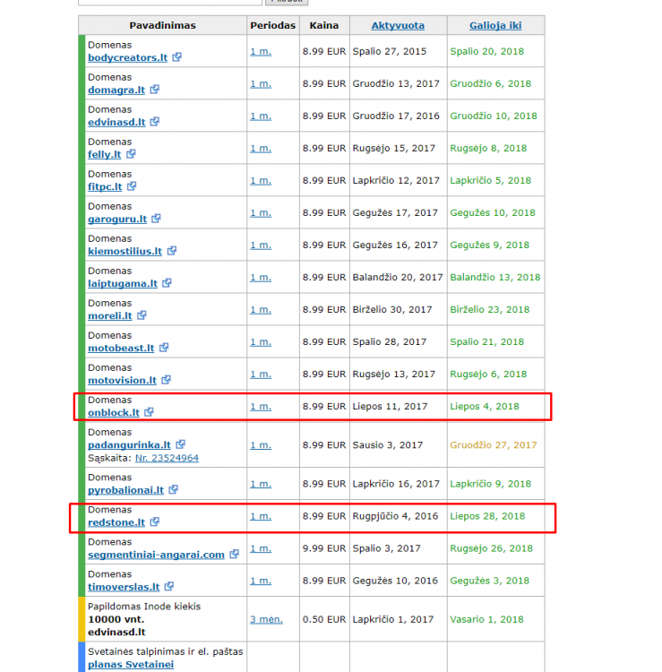The height and width of the screenshot is (672, 662).
Task: Change the 1 m. period for redstone.lt
Action: [x=261, y=516]
